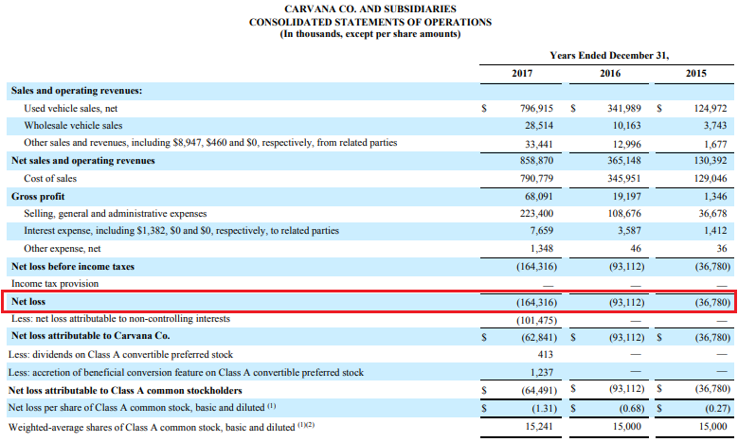Click the "Gross profit" label
This screenshot has width=738, height=442.
coord(38,197)
